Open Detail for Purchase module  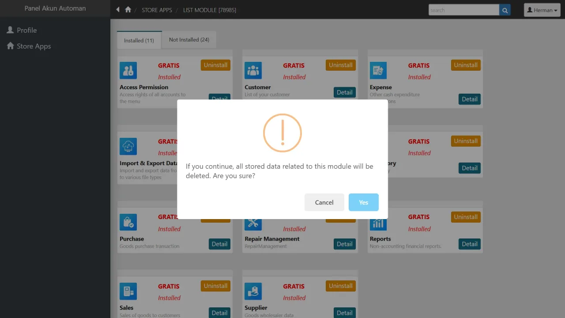point(219,244)
